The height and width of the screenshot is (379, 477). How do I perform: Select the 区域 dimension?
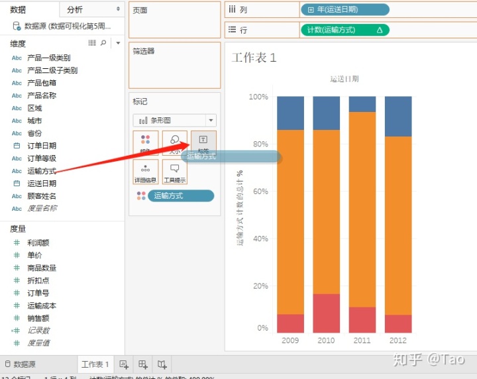coord(34,108)
